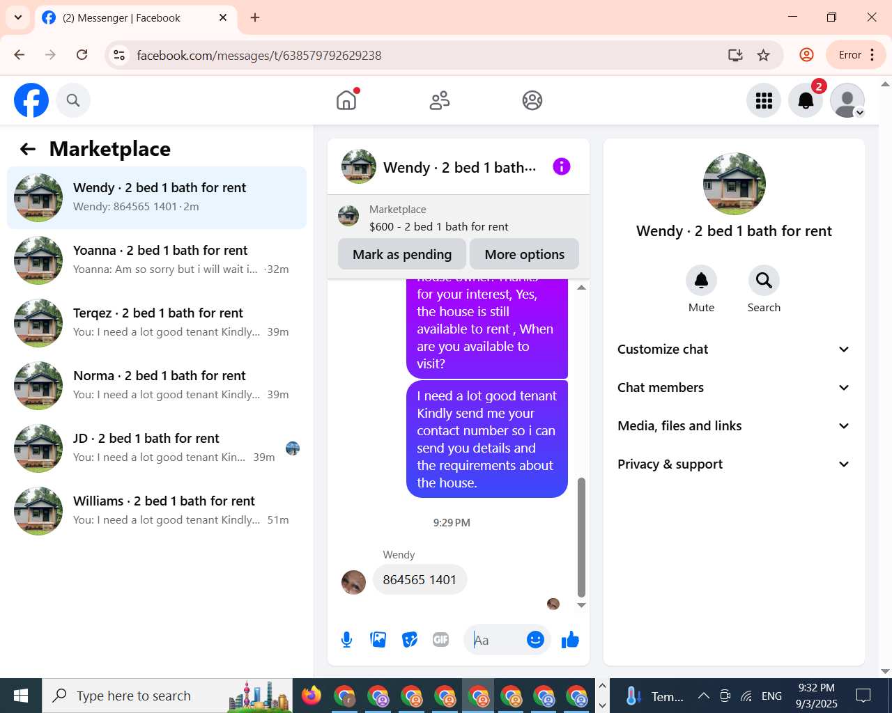Click the browser address bar URL
Screen dimensions: 892x713
coord(259,55)
